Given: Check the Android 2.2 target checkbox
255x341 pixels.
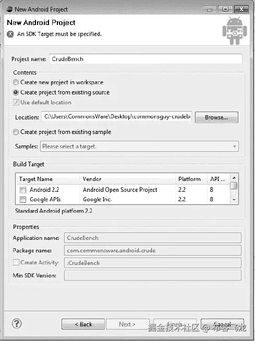Looking at the screenshot, I should pos(22,190).
